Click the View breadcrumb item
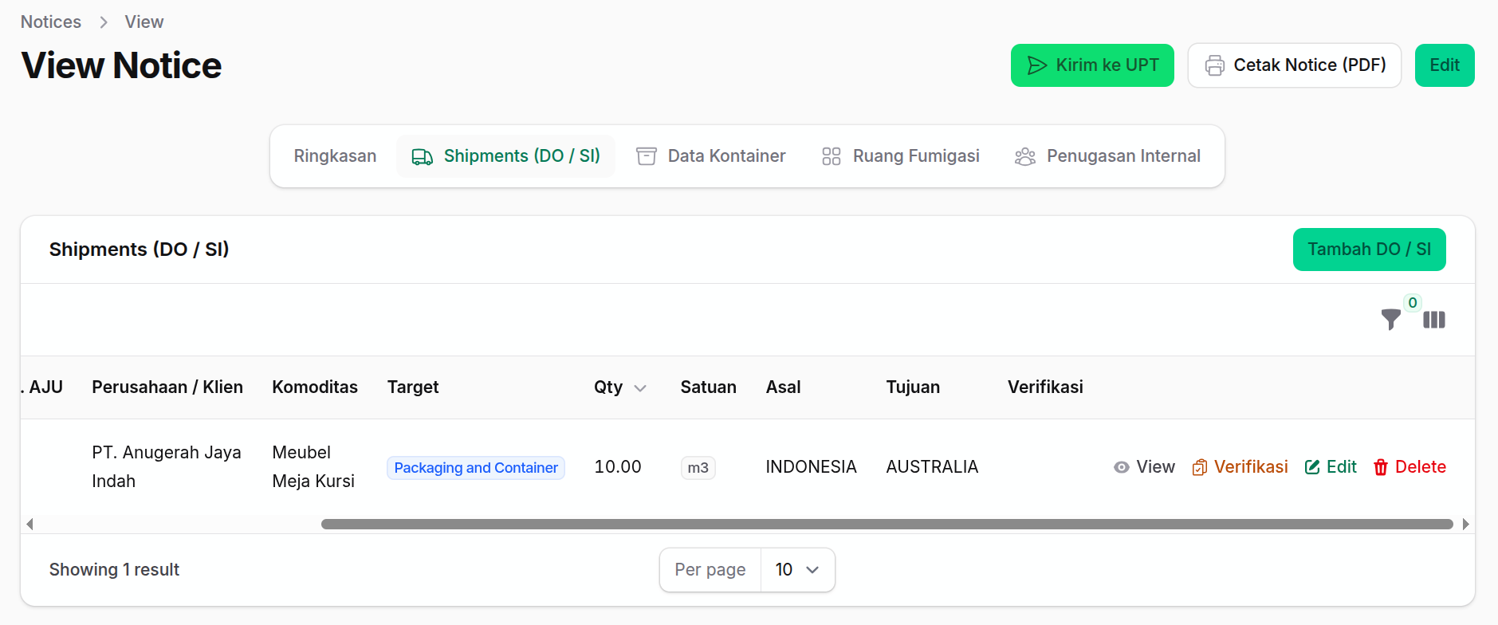Viewport: 1498px width, 625px height. [x=144, y=22]
